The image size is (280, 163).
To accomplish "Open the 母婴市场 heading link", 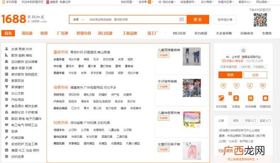I will tap(61, 87).
